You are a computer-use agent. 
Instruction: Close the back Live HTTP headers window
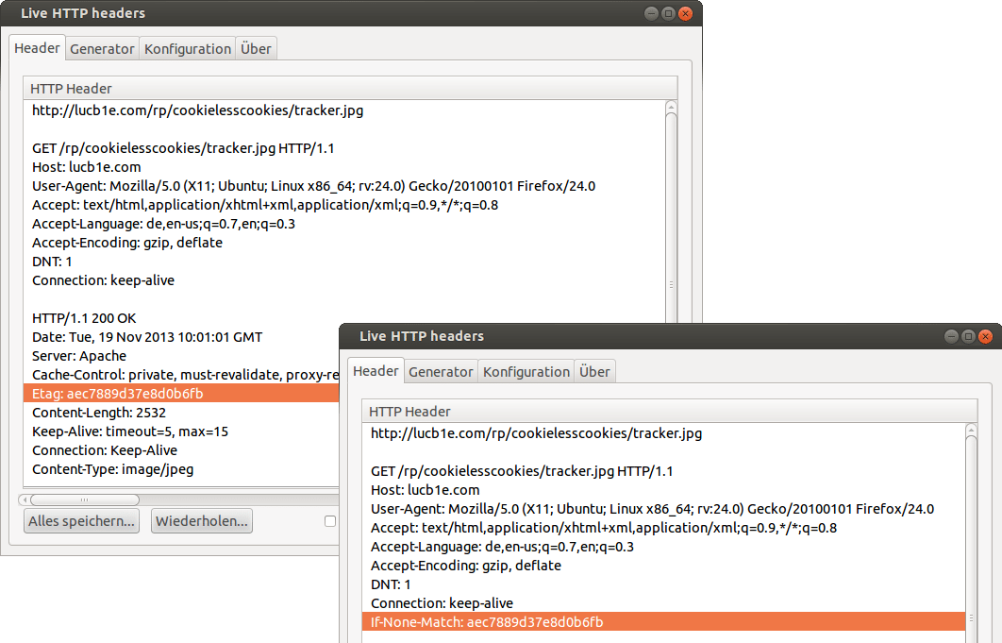click(x=685, y=13)
